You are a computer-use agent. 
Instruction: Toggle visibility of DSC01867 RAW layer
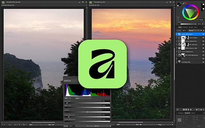pyautogui.click(x=203, y=62)
